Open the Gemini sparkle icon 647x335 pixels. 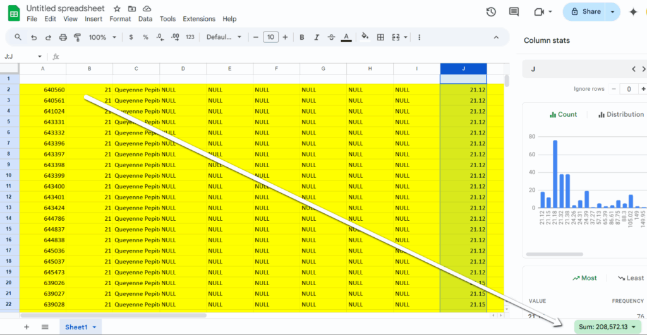pos(633,12)
